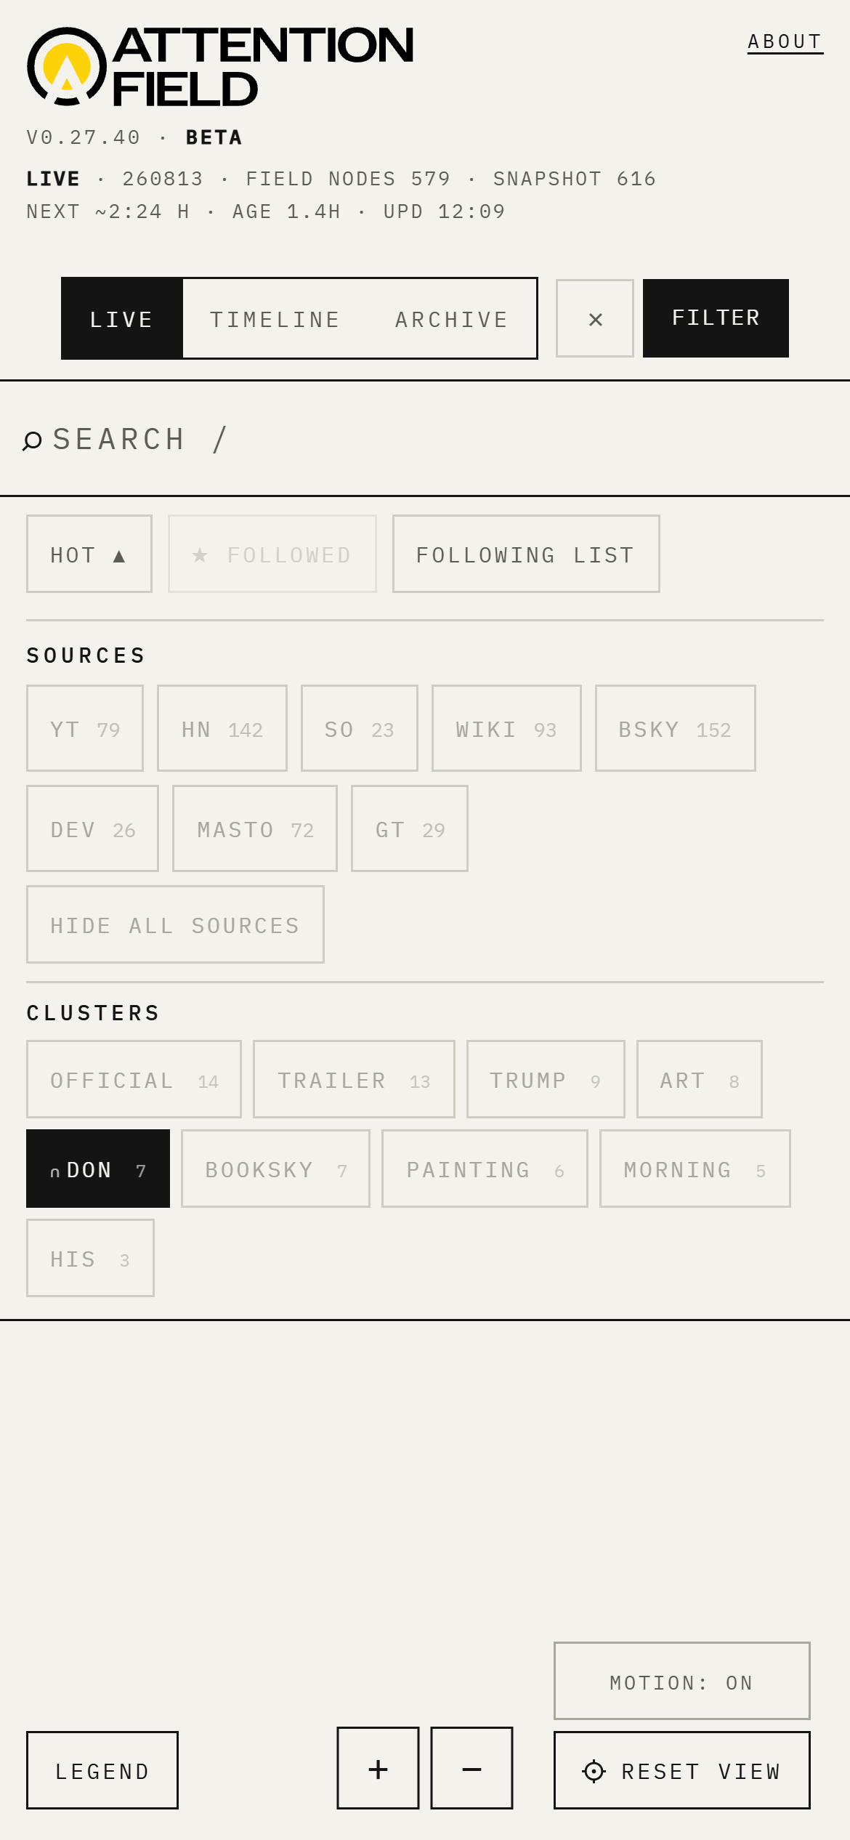Click the small icon on DON cluster chip
The image size is (850, 1840).
point(54,1172)
